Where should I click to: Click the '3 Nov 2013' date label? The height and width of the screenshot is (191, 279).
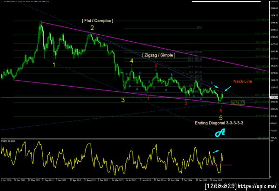(x=145, y=180)
